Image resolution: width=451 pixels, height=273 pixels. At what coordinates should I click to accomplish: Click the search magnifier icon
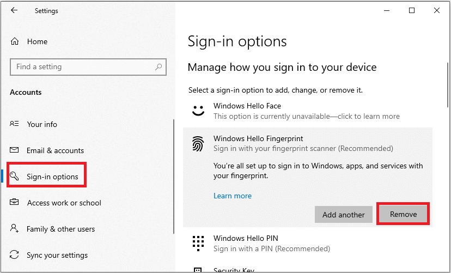click(159, 67)
